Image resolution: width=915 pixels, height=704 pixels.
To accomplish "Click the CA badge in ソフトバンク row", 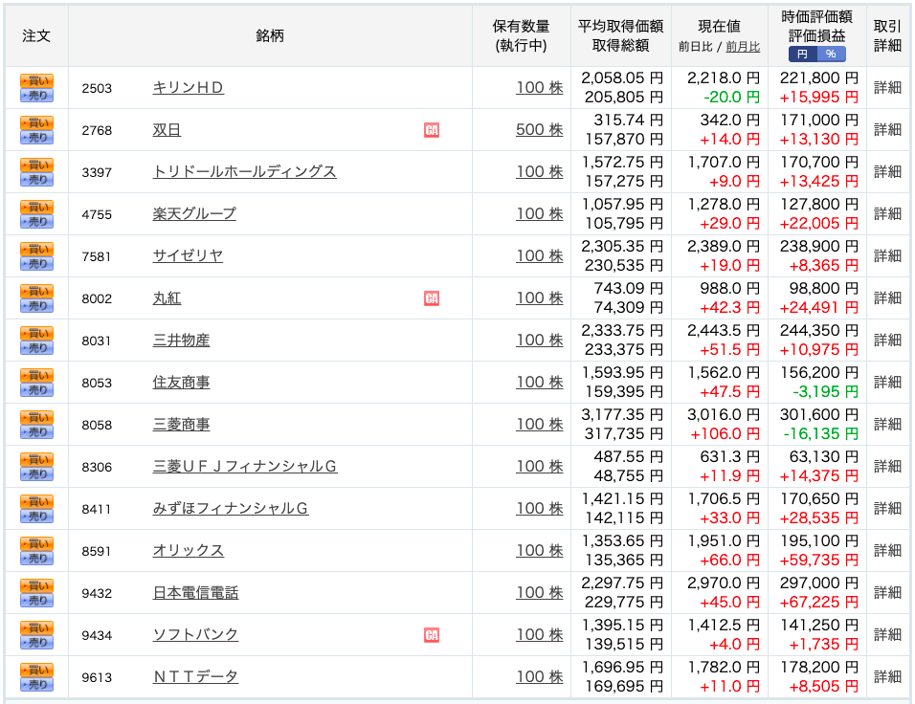I will coord(432,635).
